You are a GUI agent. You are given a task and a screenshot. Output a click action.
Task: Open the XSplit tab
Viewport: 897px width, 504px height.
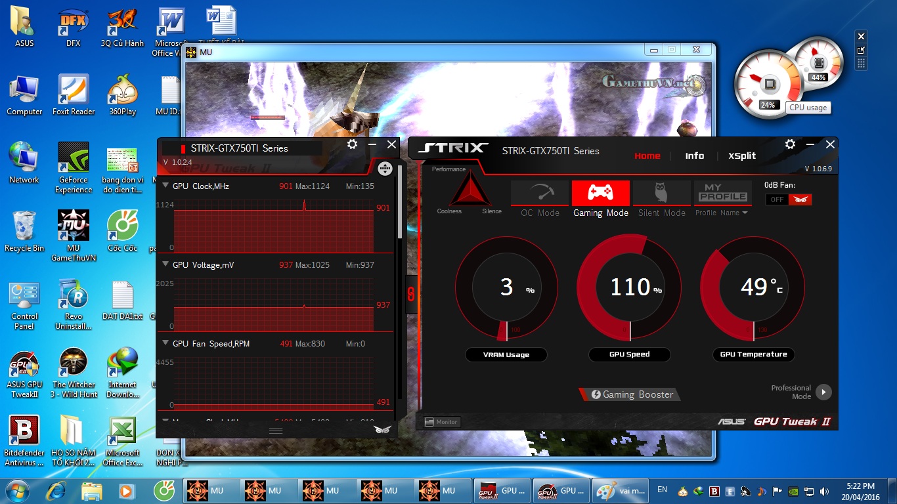click(741, 156)
